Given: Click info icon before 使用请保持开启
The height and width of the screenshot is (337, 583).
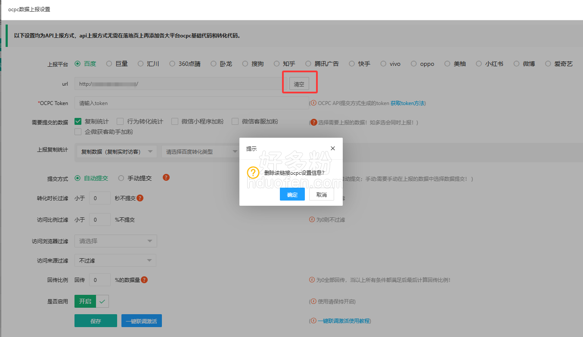Looking at the screenshot, I should click(313, 301).
